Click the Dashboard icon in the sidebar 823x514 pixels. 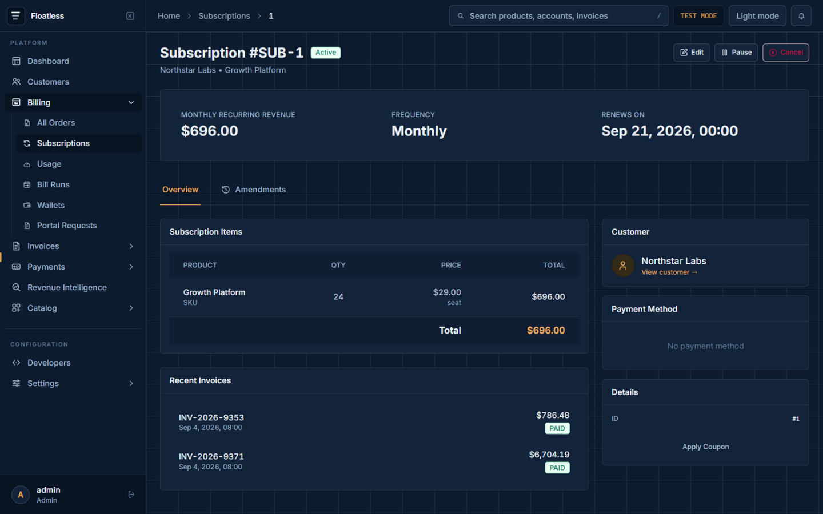click(x=17, y=61)
